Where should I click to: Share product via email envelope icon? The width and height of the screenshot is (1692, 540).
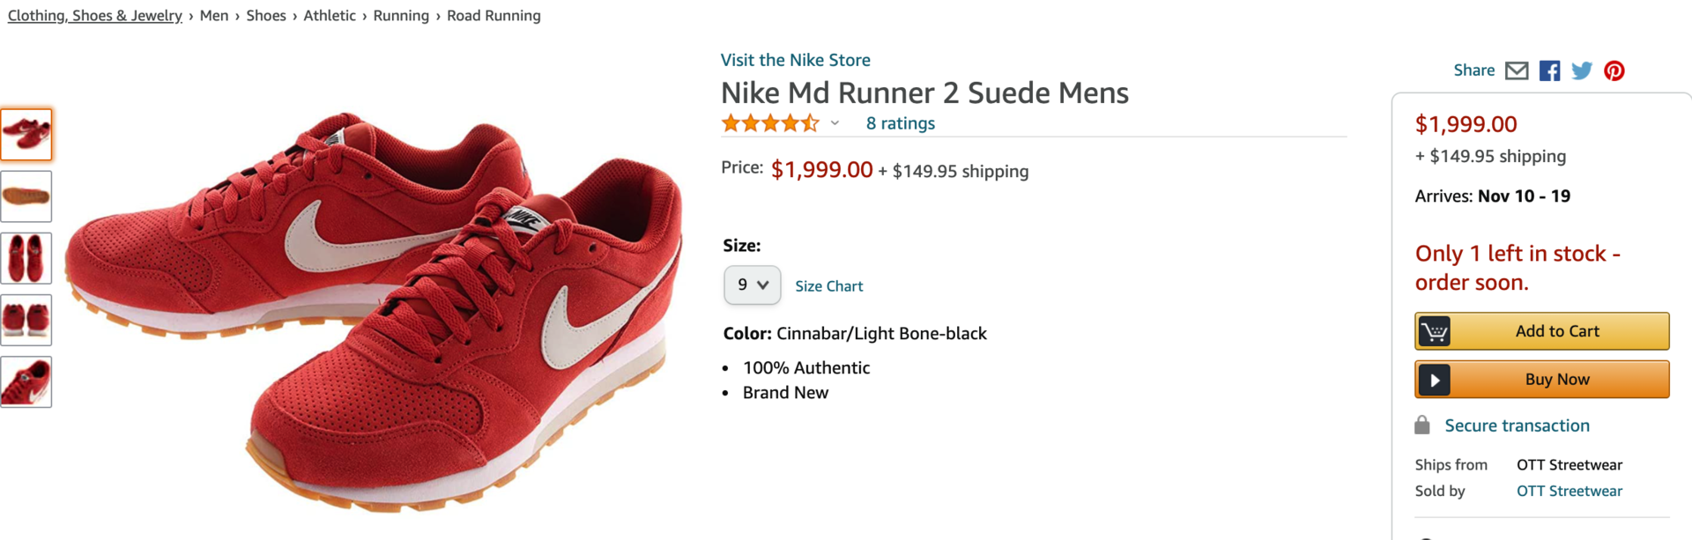click(1516, 70)
